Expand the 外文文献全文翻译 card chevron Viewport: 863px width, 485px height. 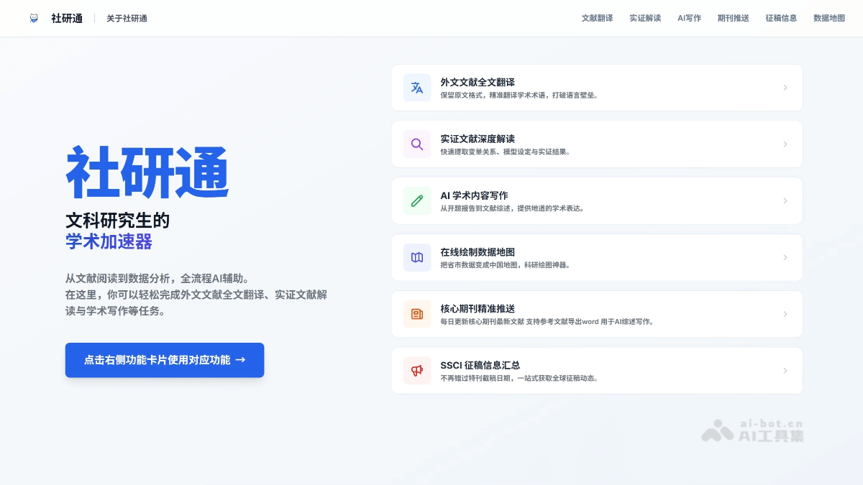pyautogui.click(x=785, y=87)
